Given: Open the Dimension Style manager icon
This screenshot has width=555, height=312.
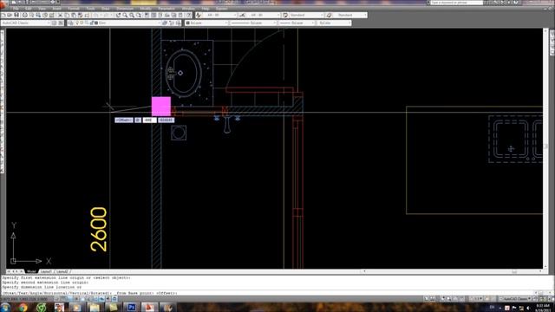Looking at the screenshot, I should tap(243, 16).
